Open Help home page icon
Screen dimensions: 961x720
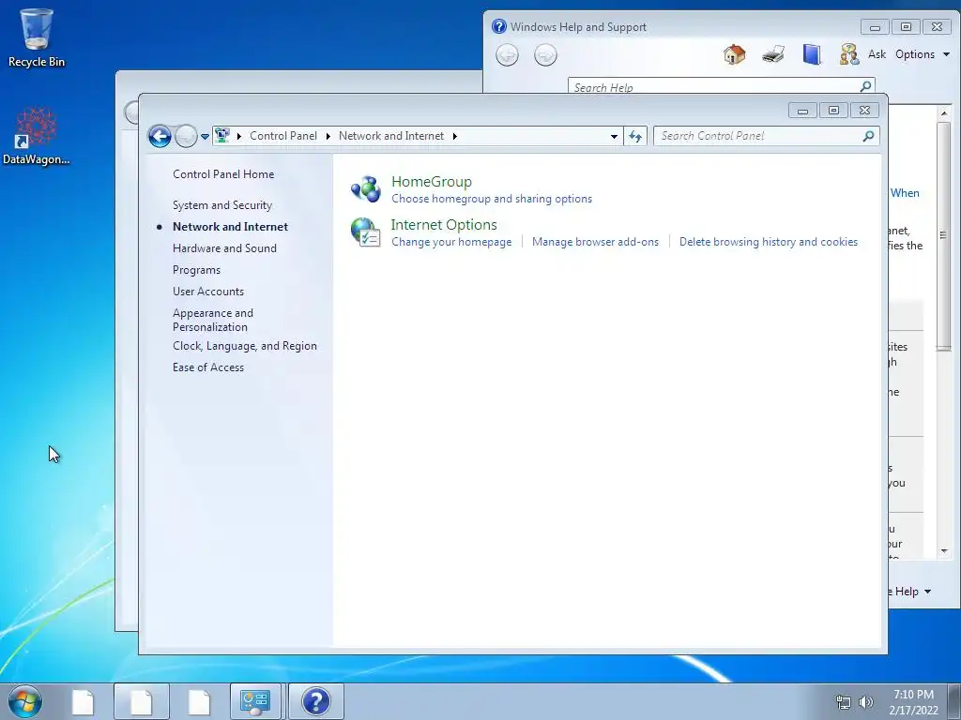pos(734,54)
